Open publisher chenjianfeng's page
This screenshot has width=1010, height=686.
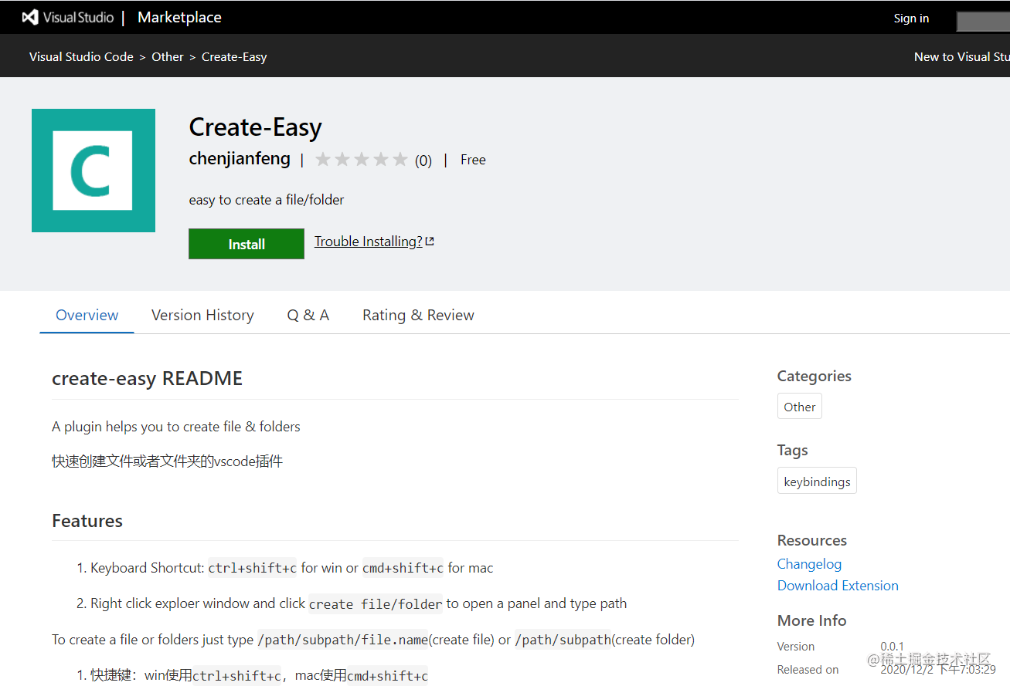(x=240, y=159)
